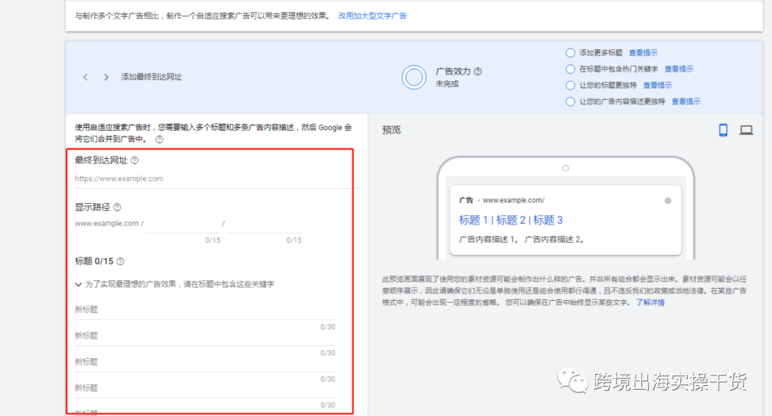Open help icon next to 标题 0/15
The width and height of the screenshot is (772, 416).
120,262
